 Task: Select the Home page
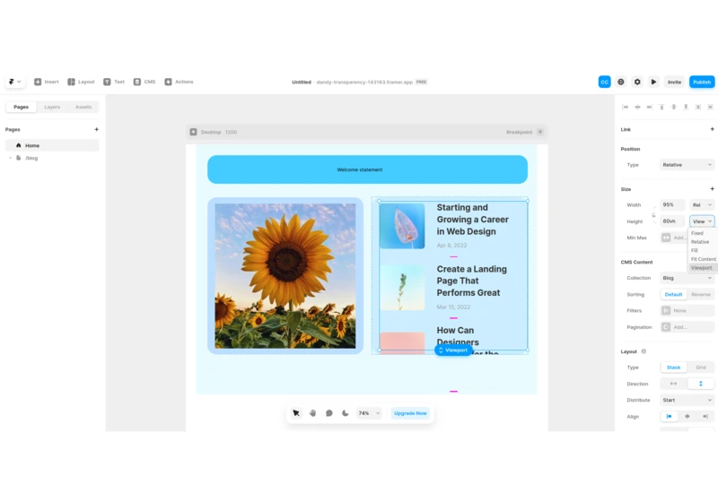[x=52, y=145]
